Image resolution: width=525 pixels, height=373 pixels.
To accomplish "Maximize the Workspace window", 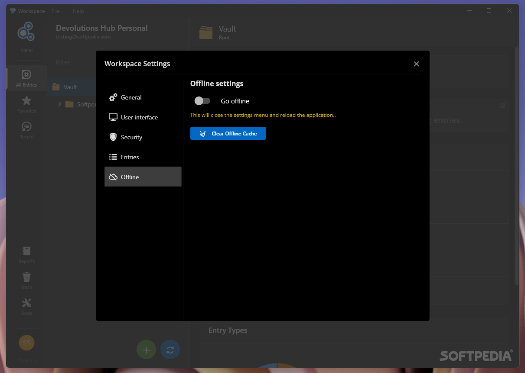I will pyautogui.click(x=489, y=11).
